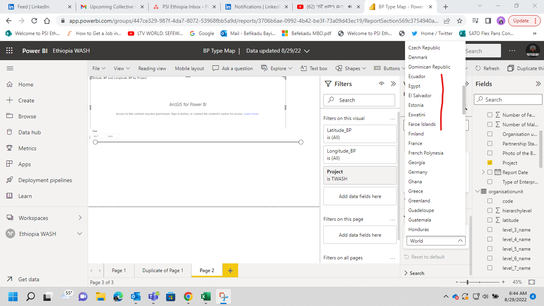Screen dimensions: 544x306
Task: Select Finland from country list
Action: point(416,134)
